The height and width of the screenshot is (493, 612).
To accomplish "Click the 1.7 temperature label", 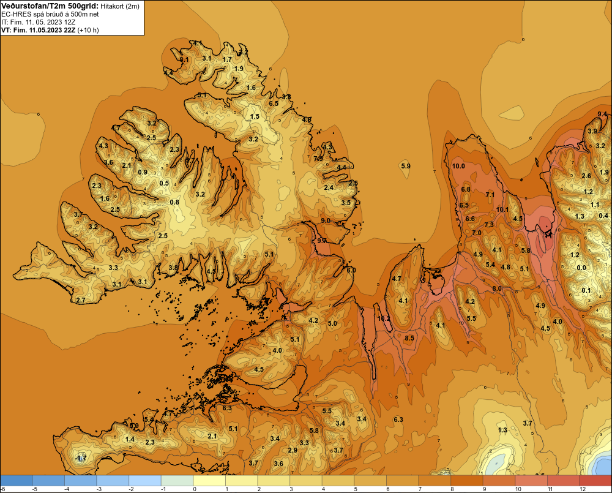I will point(227,60).
